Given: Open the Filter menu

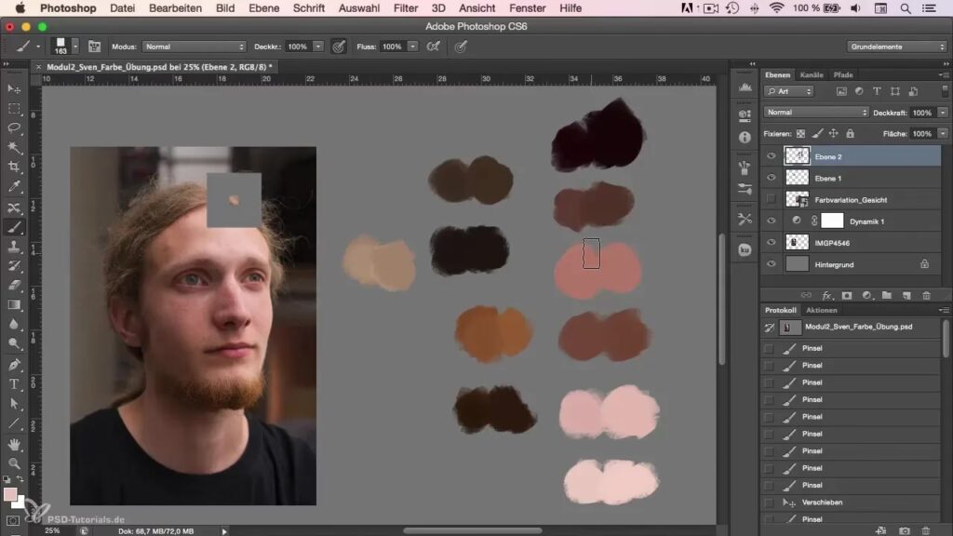Looking at the screenshot, I should pyautogui.click(x=405, y=7).
